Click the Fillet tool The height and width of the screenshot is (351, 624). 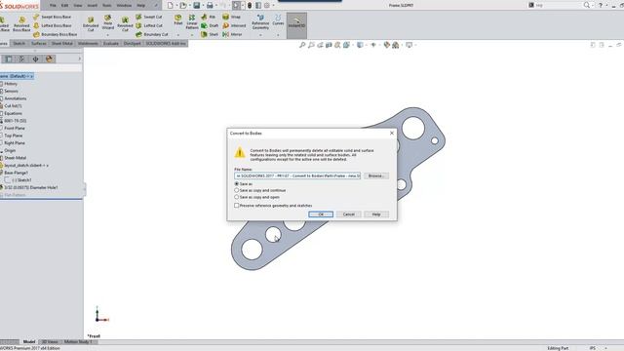click(x=177, y=19)
